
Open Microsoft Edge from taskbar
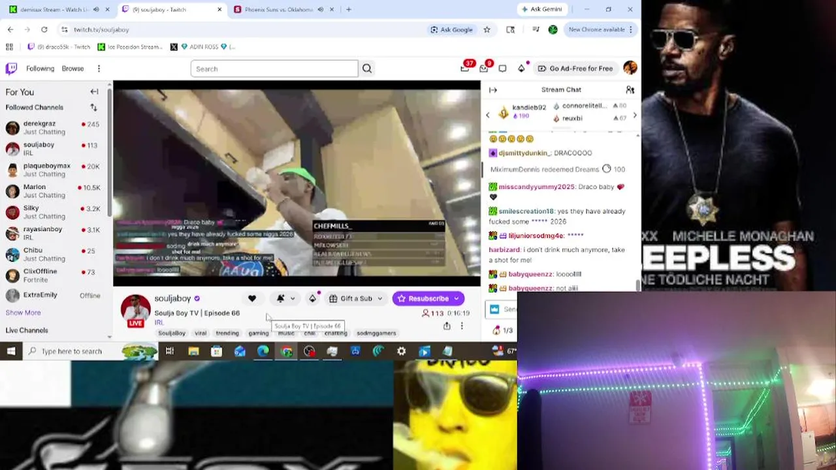click(263, 351)
